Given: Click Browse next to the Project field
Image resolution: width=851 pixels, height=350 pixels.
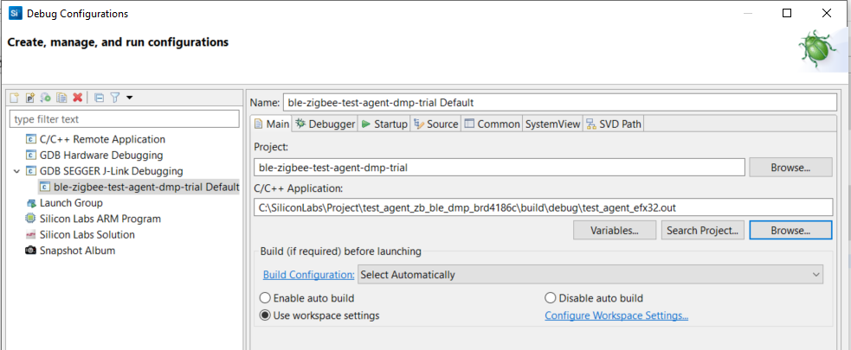Looking at the screenshot, I should [x=790, y=168].
